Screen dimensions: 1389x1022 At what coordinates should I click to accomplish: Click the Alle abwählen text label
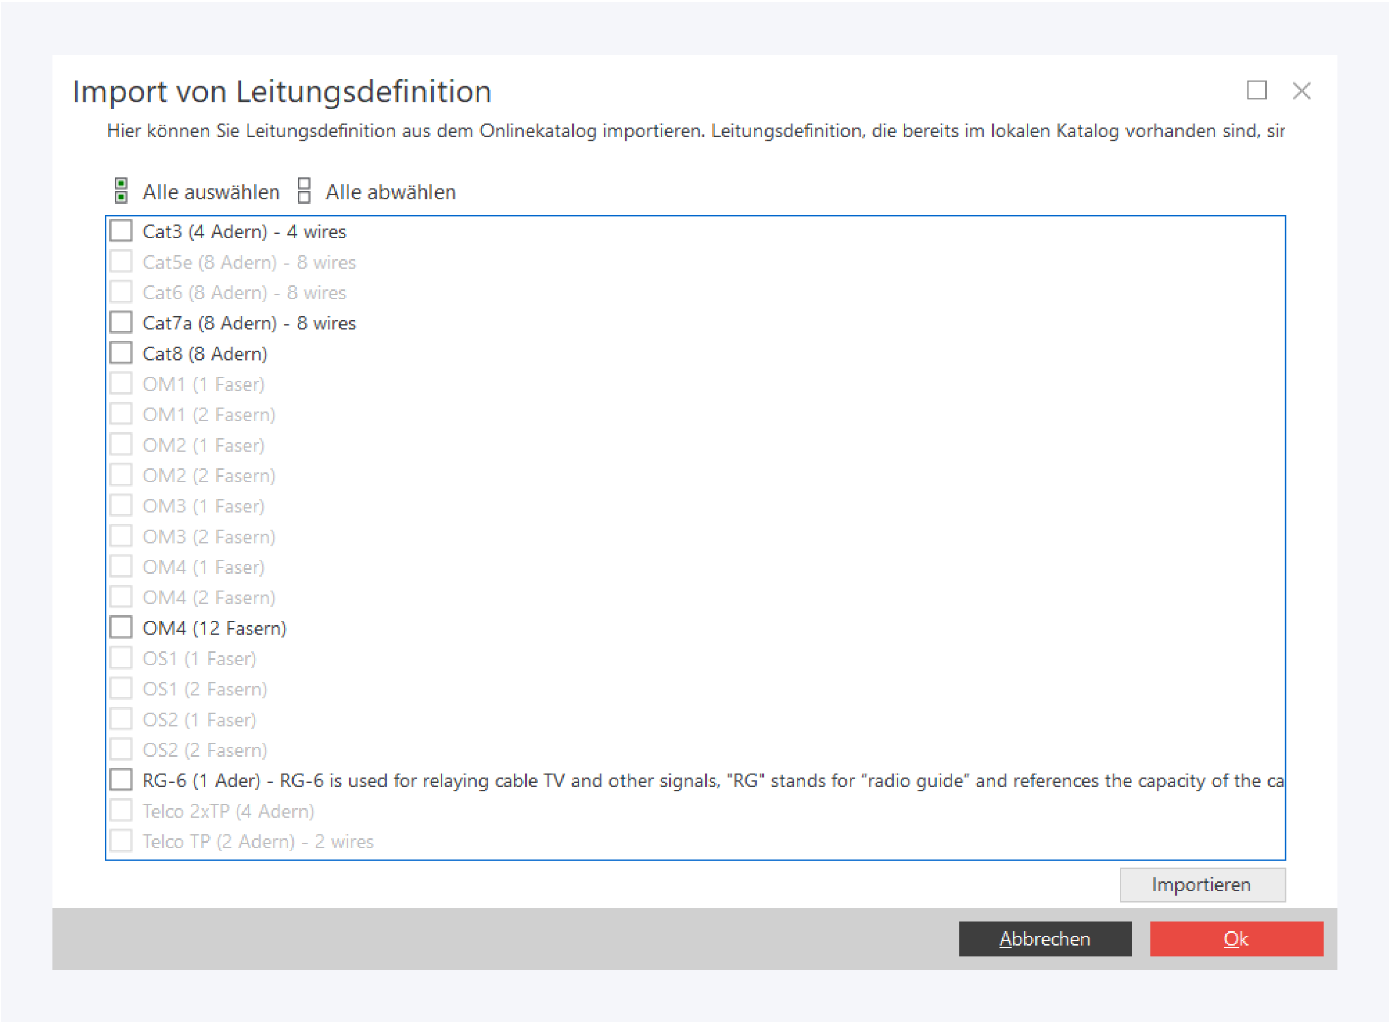click(390, 192)
